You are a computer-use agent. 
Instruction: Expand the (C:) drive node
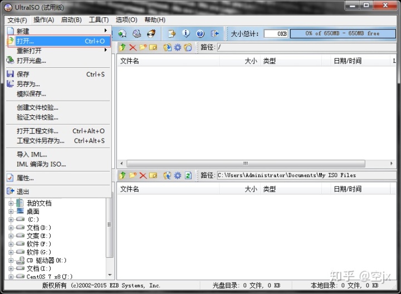pyautogui.click(x=11, y=219)
